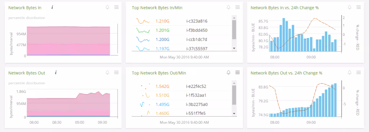Click the info icon beside Network Bytes In title
The height and width of the screenshot is (132, 369).
52,8
